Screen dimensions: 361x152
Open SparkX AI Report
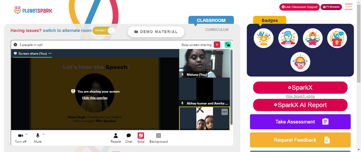(x=300, y=105)
